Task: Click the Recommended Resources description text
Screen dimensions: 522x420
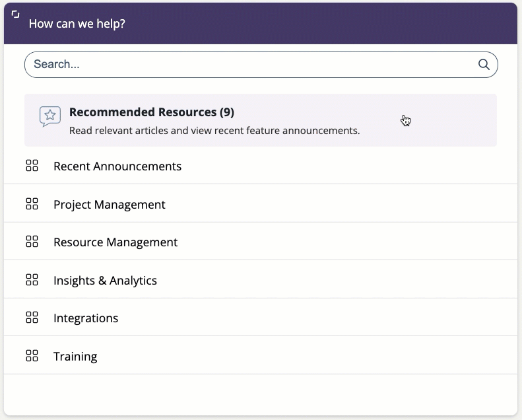Action: pyautogui.click(x=214, y=131)
